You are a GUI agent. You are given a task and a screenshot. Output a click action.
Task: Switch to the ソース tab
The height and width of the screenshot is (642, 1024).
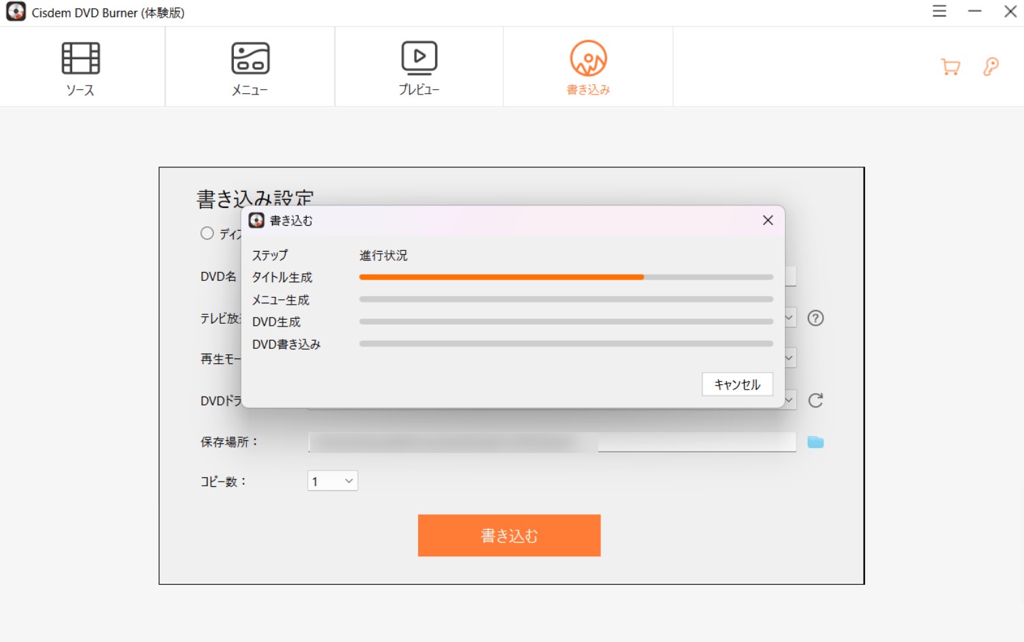(x=82, y=67)
